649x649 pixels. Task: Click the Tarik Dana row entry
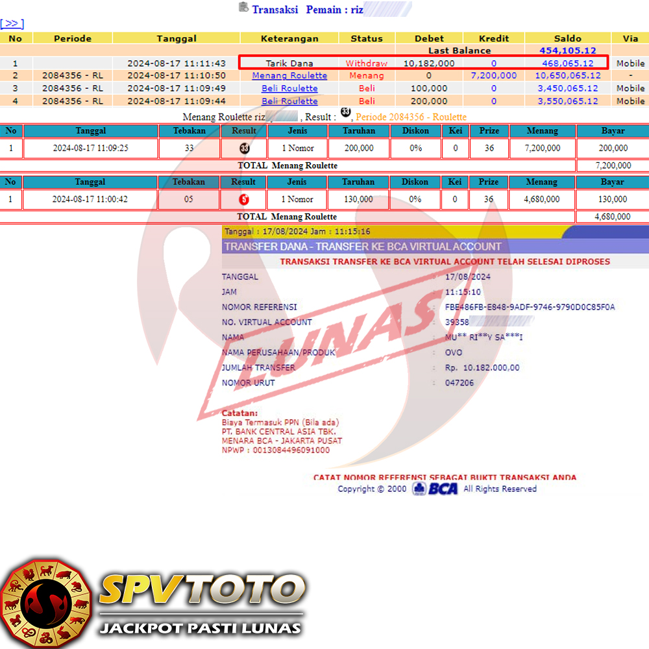coord(289,64)
